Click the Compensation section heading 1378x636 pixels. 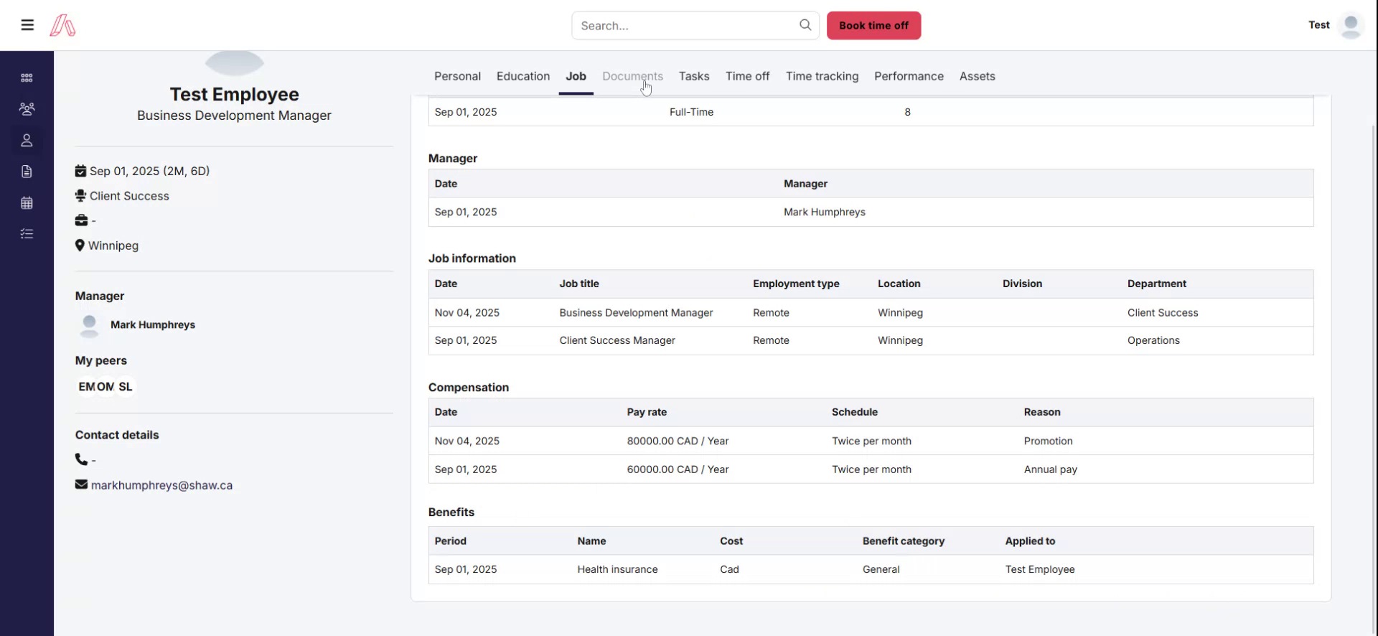point(468,388)
